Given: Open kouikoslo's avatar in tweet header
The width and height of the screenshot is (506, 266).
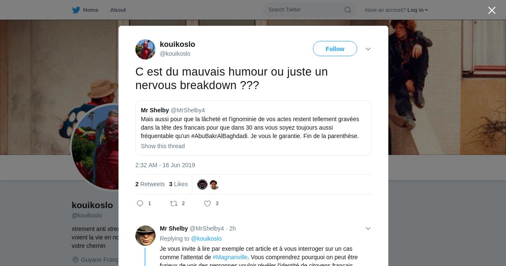Looking at the screenshot, I should coord(145,49).
